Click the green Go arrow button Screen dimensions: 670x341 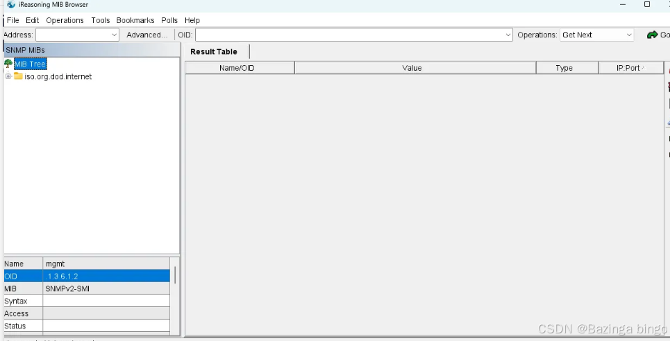click(x=652, y=35)
